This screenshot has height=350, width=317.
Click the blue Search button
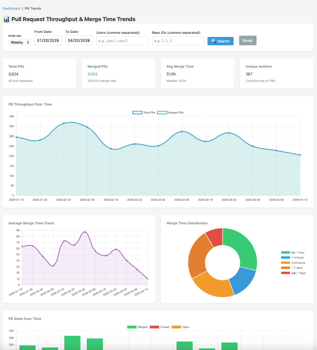[x=221, y=41]
